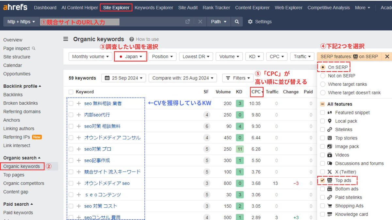Remove the SERP features filter with X
The width and height of the screenshot is (392, 220).
point(387,56)
